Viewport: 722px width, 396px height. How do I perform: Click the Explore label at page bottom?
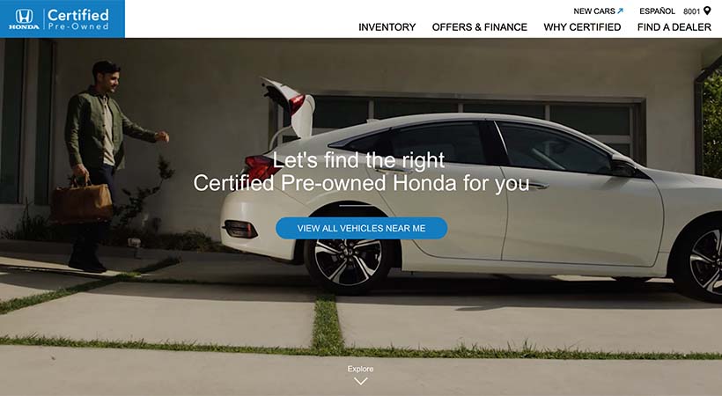click(x=360, y=369)
